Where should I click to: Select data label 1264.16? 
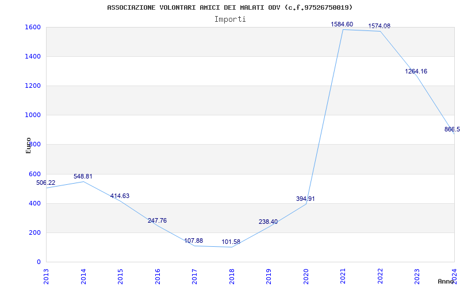click(x=416, y=71)
